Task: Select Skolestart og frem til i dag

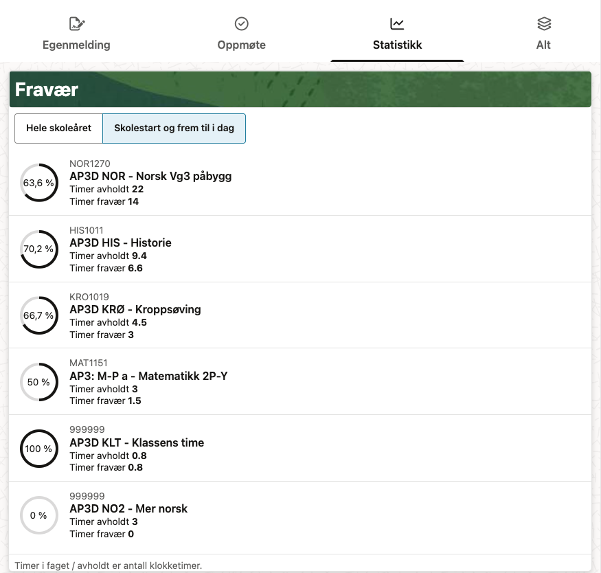Action: click(x=174, y=128)
